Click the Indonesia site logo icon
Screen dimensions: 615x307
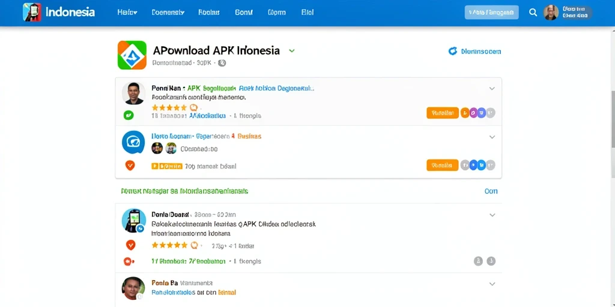pyautogui.click(x=32, y=12)
